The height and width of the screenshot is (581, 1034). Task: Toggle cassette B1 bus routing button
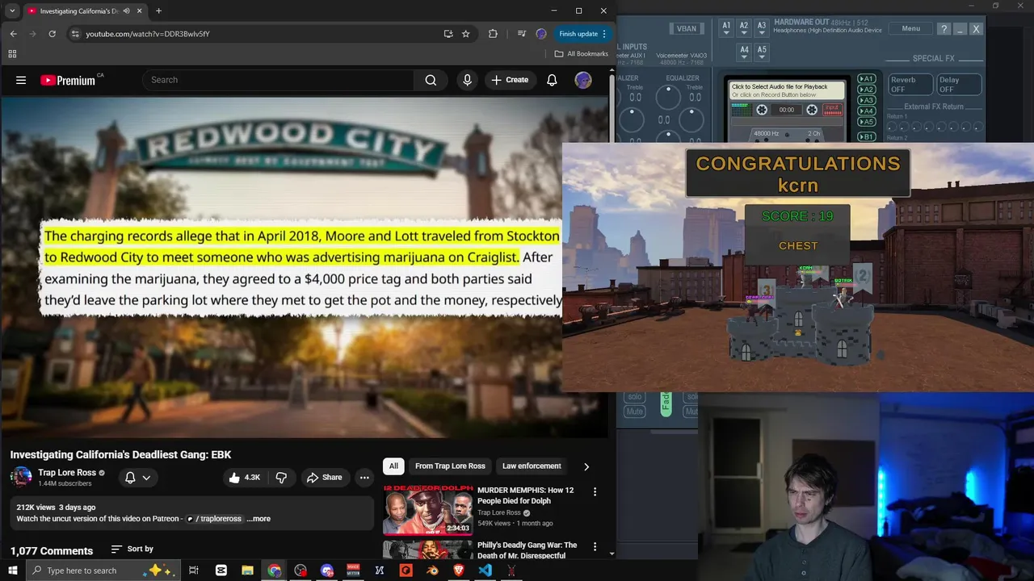point(866,136)
